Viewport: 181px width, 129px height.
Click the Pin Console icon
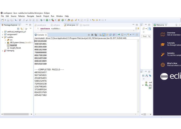pyautogui.click(x=119, y=35)
